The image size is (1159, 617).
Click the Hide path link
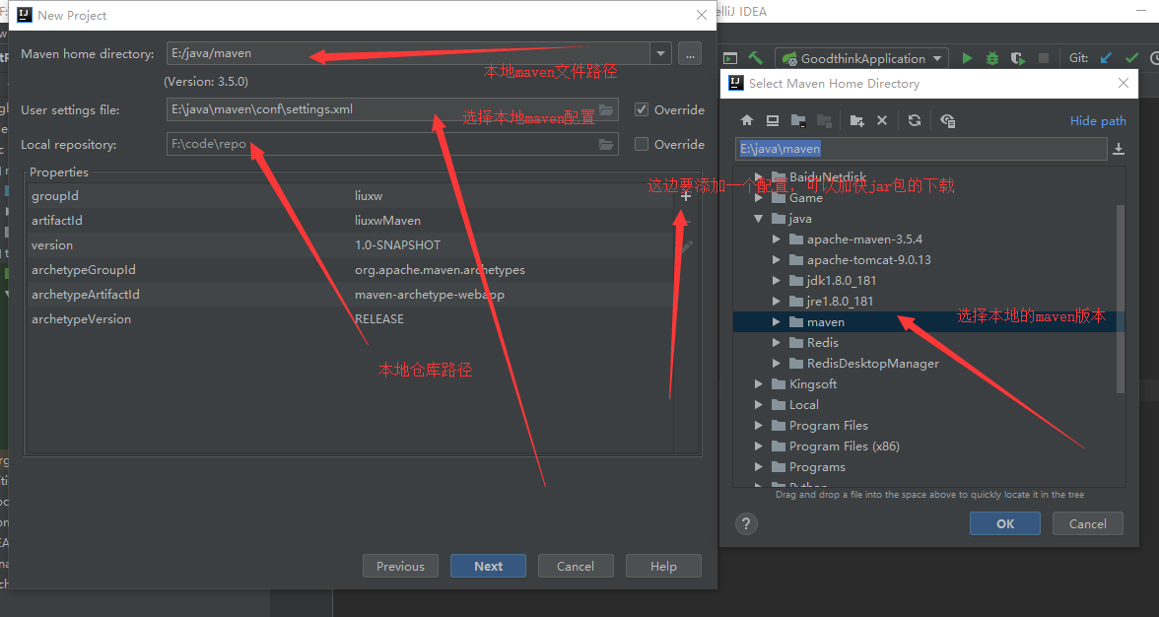1098,121
